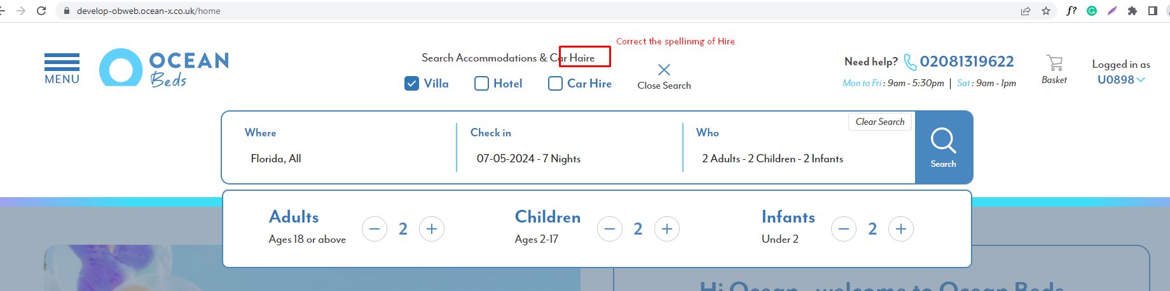Viewport: 1170px width, 291px height.
Task: Close the search with X icon
Action: click(664, 70)
